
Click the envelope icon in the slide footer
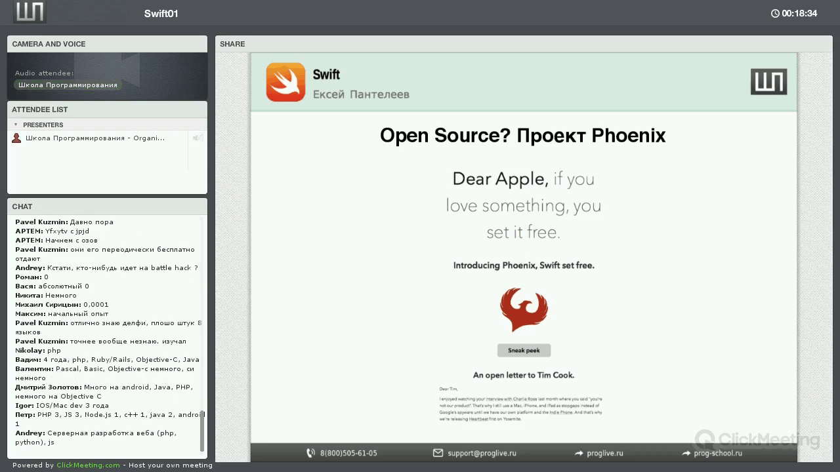(x=438, y=453)
